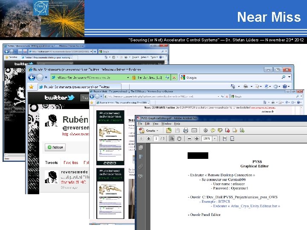This screenshot has height=230, width=307.
Task: Show Bookmarks panel in Acrobat sidebar
Action: pyautogui.click(x=141, y=157)
